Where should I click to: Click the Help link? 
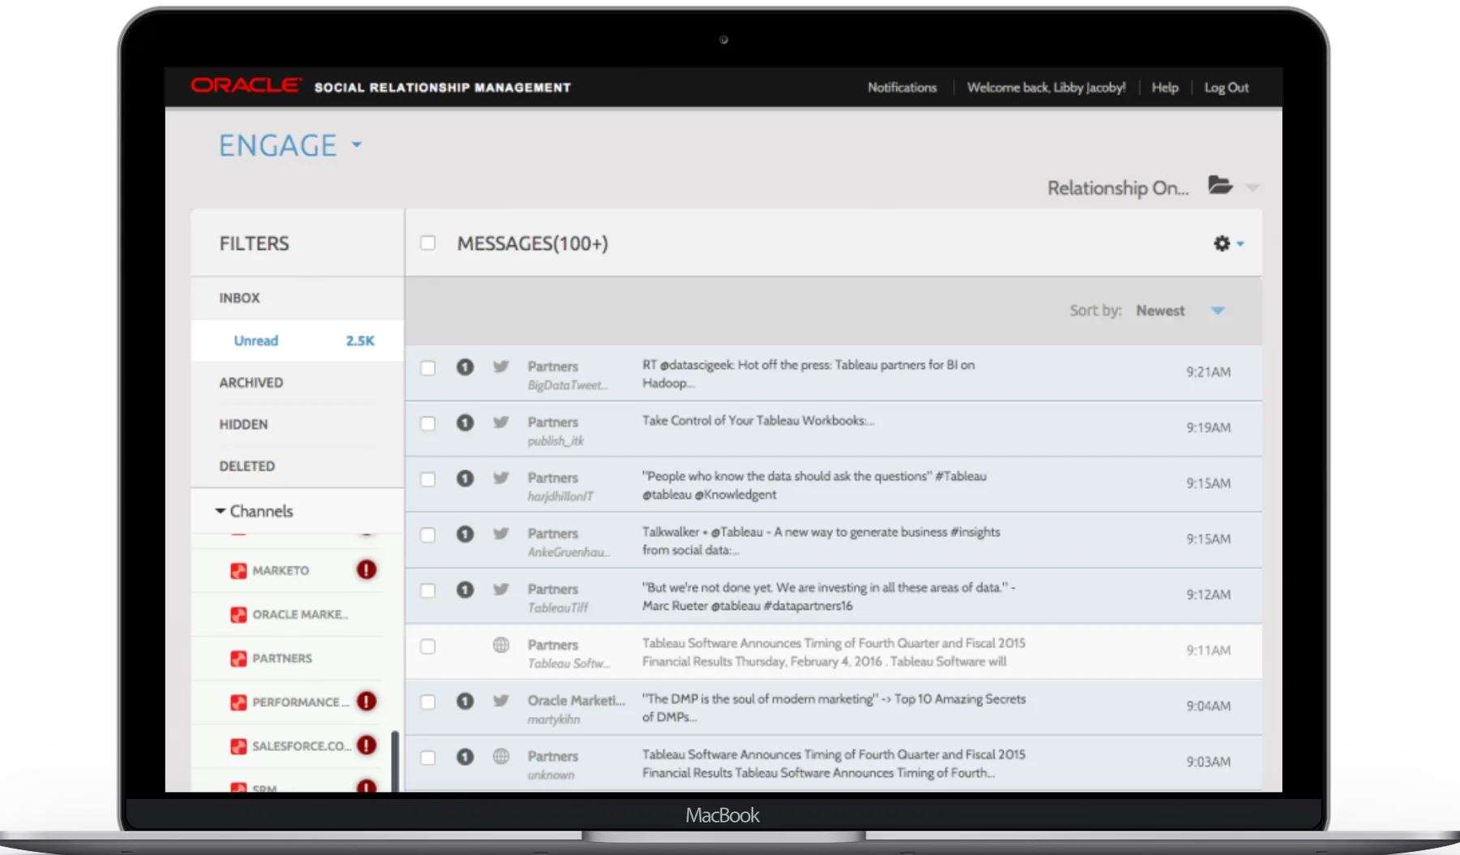click(x=1165, y=88)
